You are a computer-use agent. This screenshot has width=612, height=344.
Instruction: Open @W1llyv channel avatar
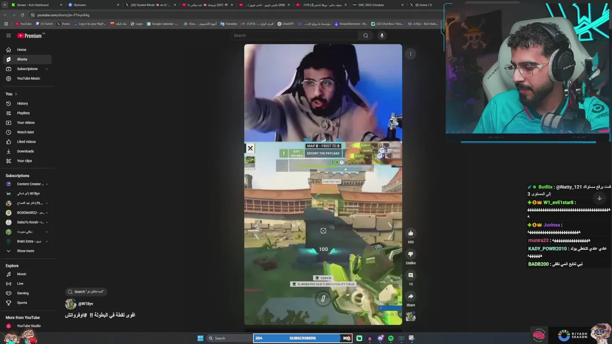click(x=71, y=304)
